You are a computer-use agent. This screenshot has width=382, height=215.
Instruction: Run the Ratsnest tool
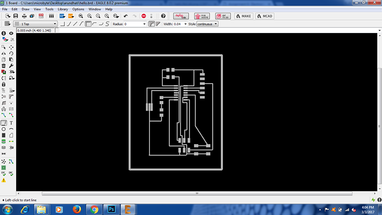[4, 161]
